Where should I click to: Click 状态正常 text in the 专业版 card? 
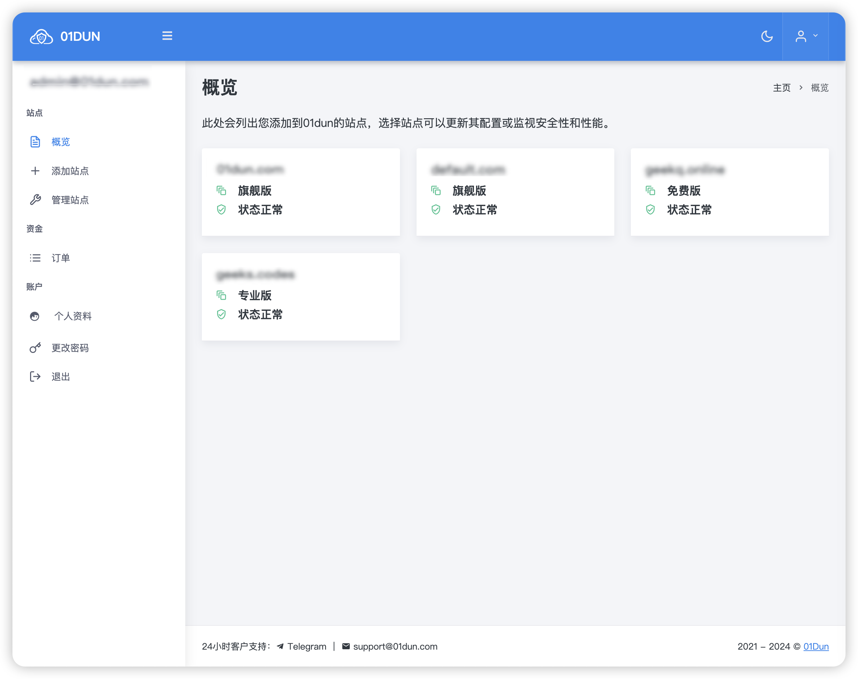click(x=260, y=315)
